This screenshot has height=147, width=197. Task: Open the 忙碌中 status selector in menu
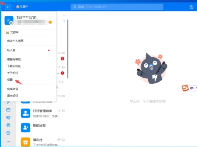click(x=29, y=32)
